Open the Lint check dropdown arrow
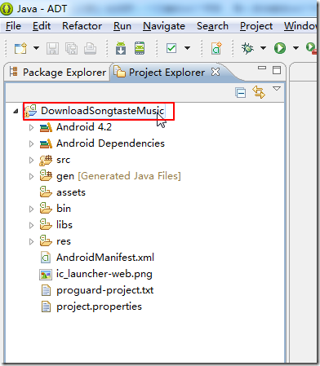The width and height of the screenshot is (320, 366). point(187,48)
